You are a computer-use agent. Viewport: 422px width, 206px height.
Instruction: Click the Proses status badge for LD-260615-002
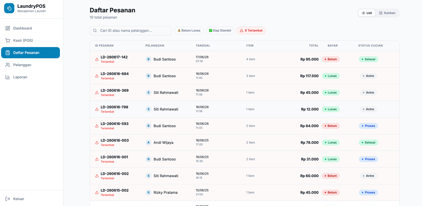point(368,192)
